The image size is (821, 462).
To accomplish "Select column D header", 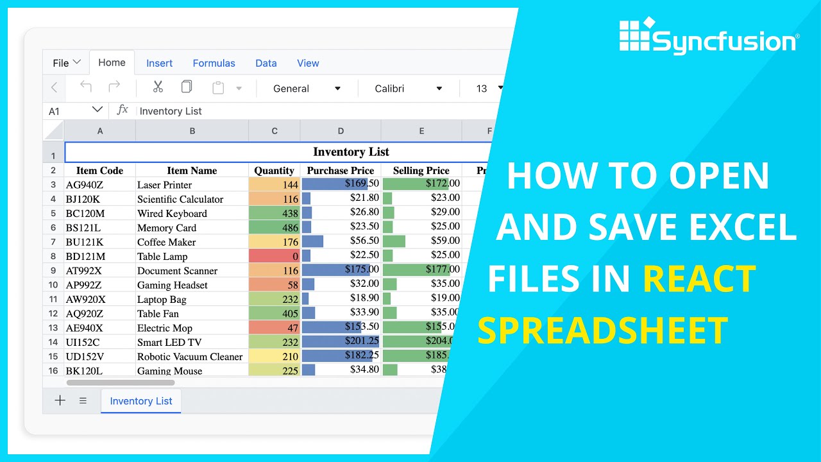I will click(341, 131).
